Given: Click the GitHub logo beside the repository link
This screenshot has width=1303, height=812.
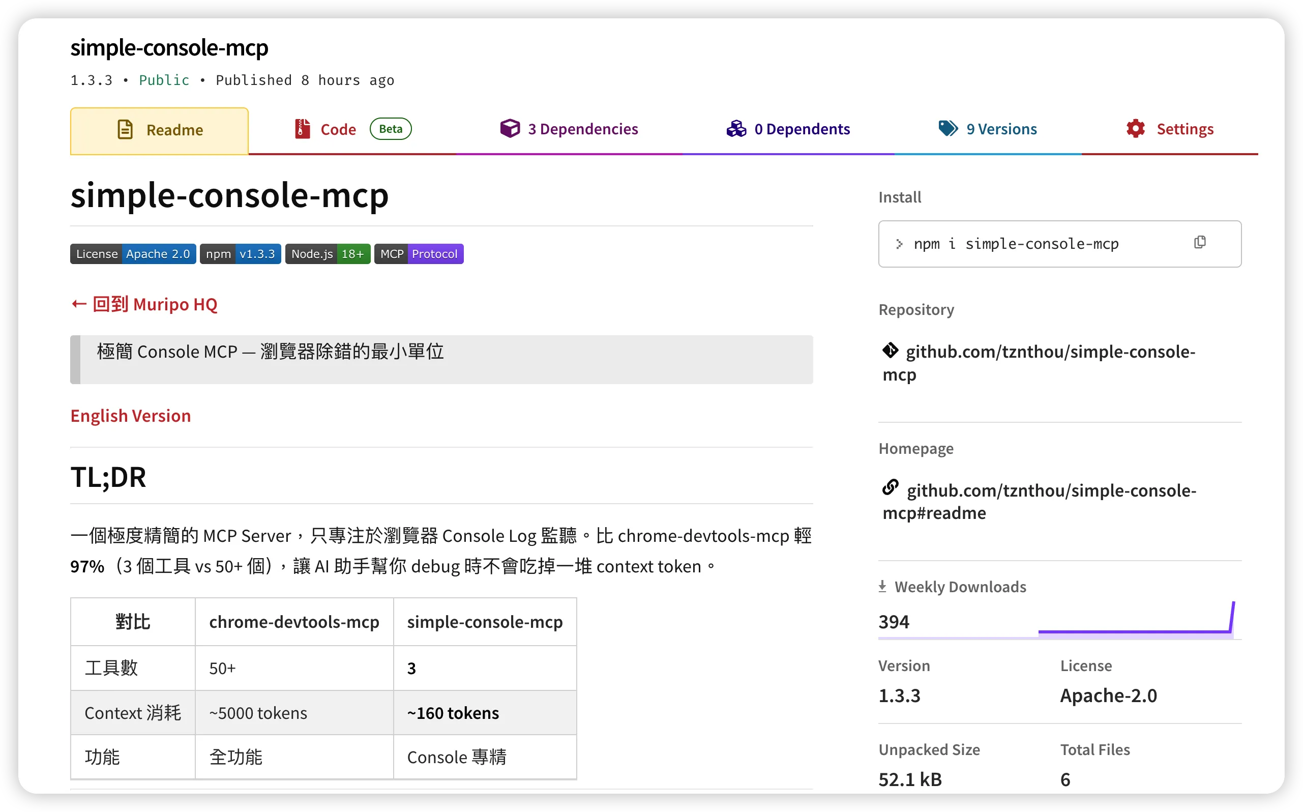Looking at the screenshot, I should 890,350.
